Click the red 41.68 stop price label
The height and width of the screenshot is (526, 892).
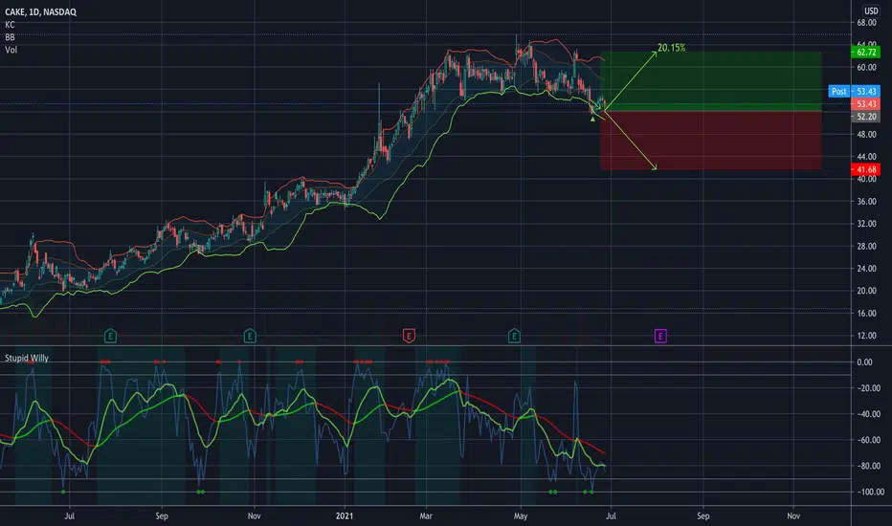[x=865, y=169]
